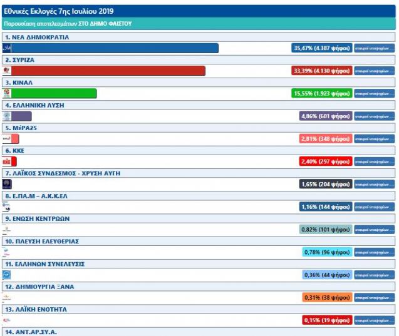Screen dimensions: 399x336
Task: Click the ΧΡΥΣΗ ΑΥΓΗ party logo
Action: (x=7, y=184)
